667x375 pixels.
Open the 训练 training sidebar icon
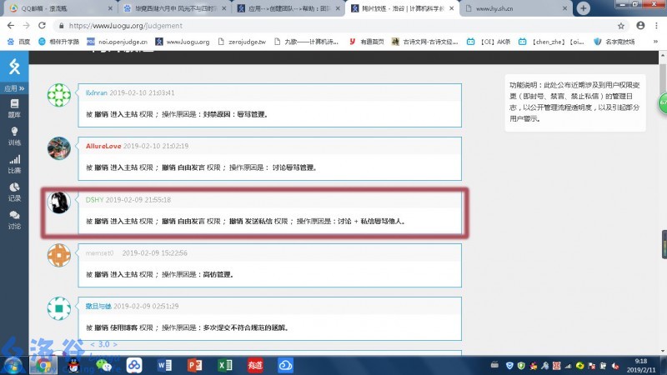pos(14,135)
